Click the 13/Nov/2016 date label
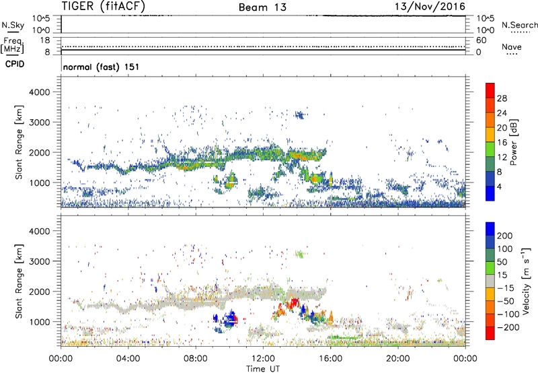 (x=430, y=6)
